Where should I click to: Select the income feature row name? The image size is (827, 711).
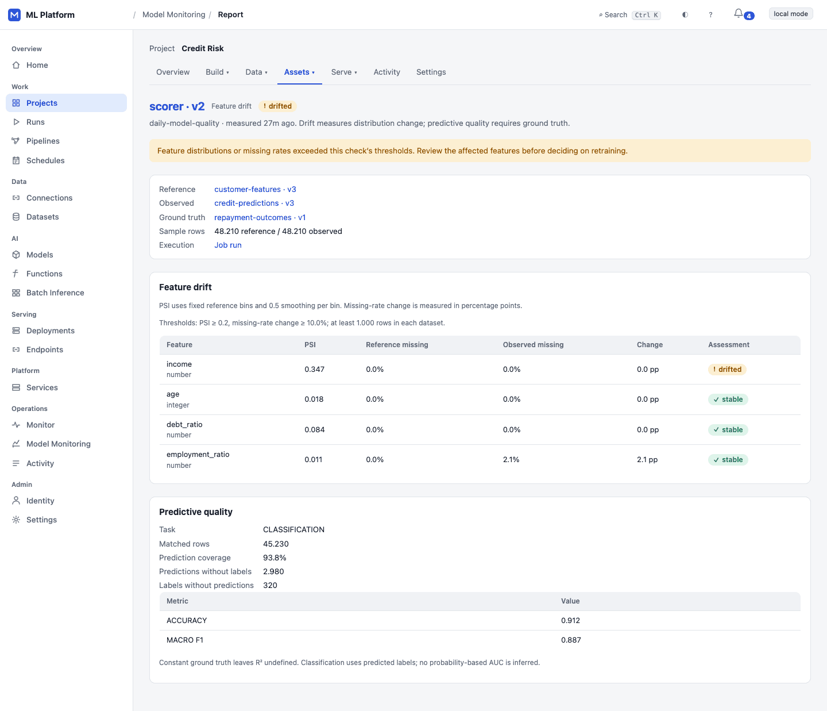(x=179, y=364)
